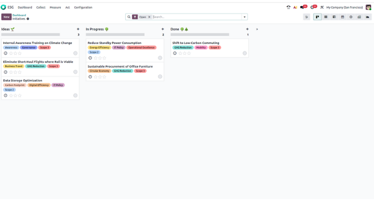Open the Configuration menu
The height and width of the screenshot is (201, 374).
tap(83, 7)
